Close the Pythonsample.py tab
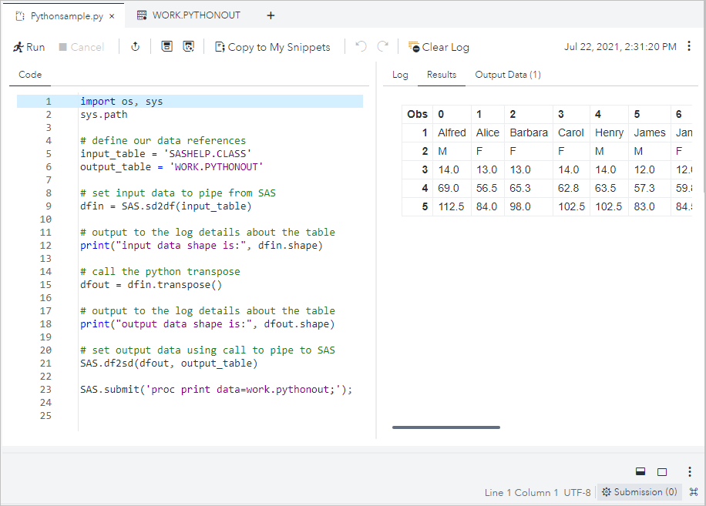This screenshot has height=506, width=706. coord(112,15)
